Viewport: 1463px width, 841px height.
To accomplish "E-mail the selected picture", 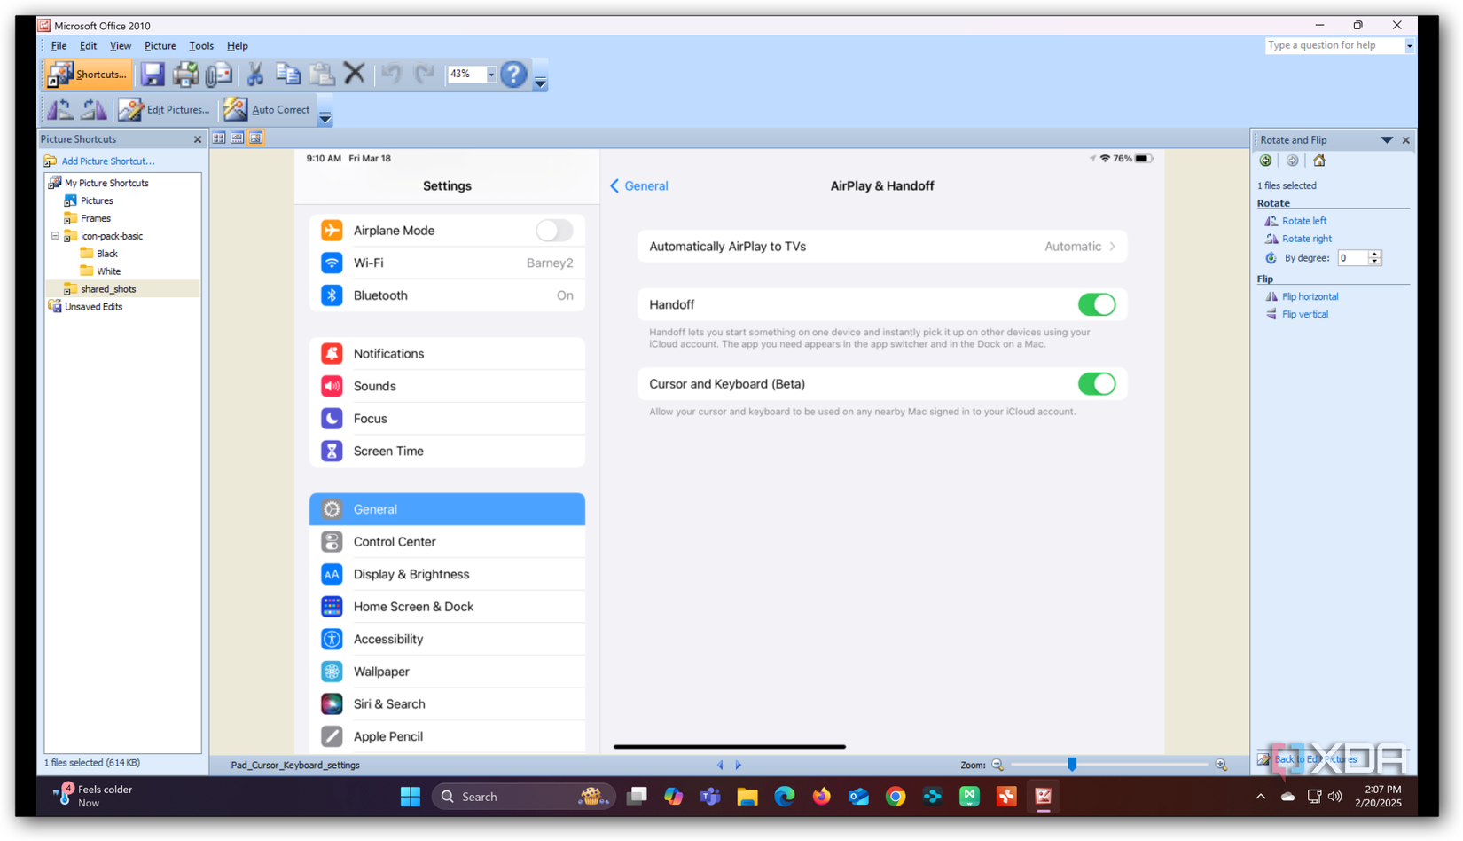I will coord(218,75).
